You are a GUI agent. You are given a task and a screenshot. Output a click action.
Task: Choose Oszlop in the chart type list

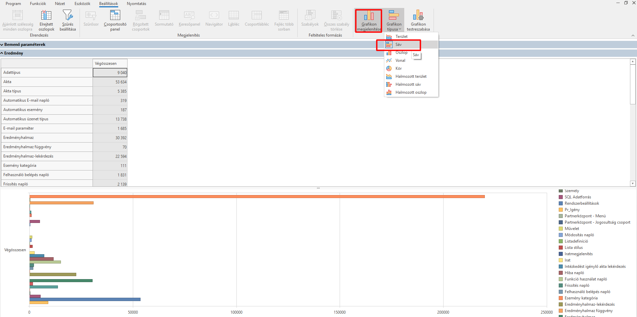tap(401, 53)
